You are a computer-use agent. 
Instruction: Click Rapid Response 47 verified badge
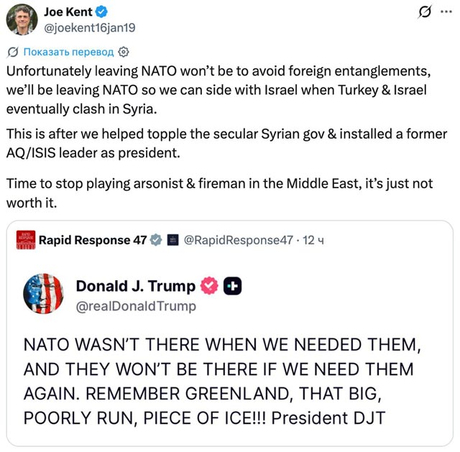coord(156,240)
